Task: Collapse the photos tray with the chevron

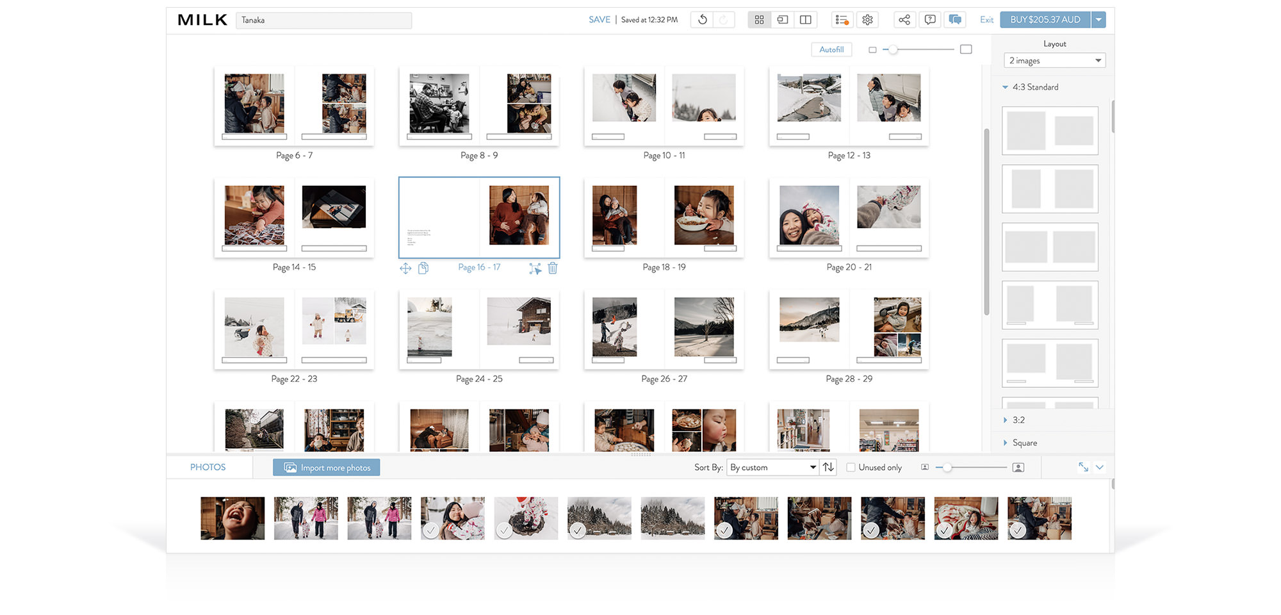Action: coord(1100,467)
